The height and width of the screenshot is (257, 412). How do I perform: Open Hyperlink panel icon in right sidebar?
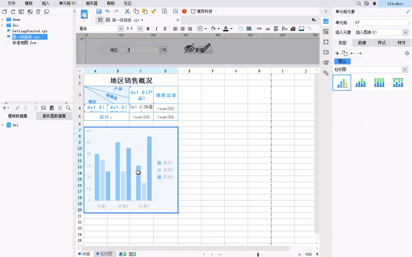326,73
